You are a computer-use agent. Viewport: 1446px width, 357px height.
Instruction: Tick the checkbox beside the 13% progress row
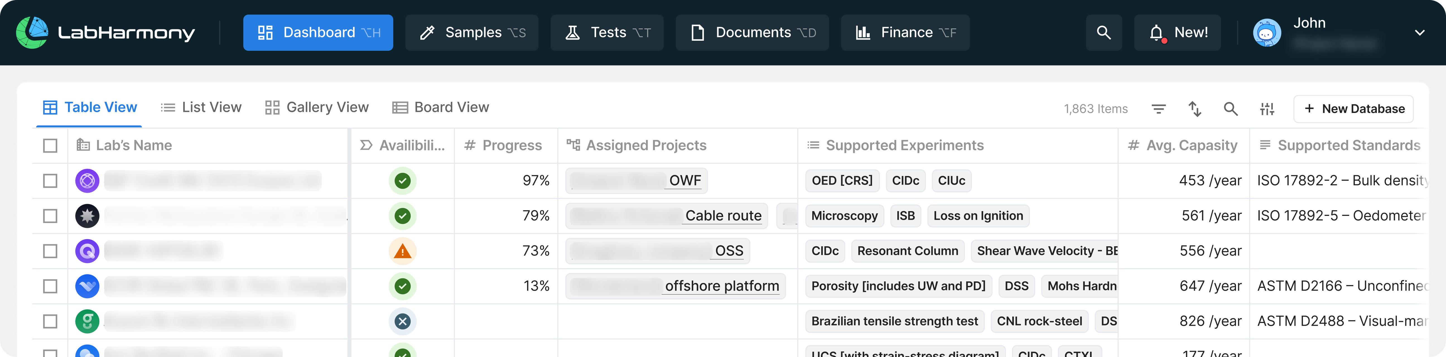click(x=50, y=286)
